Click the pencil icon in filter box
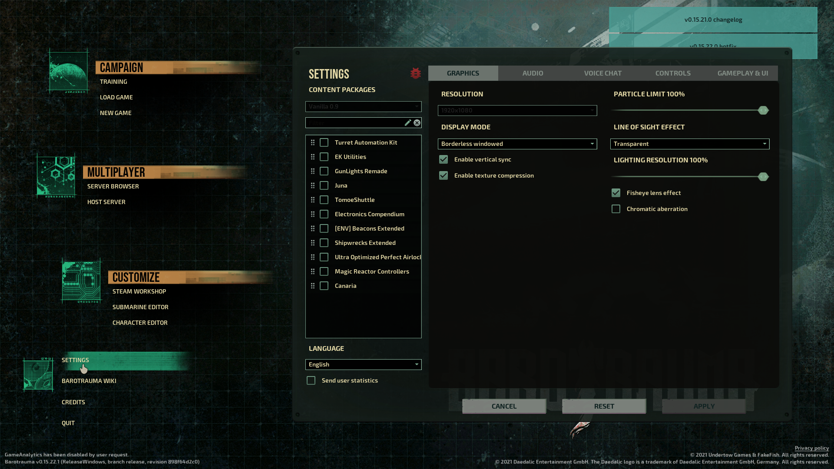The image size is (834, 469). coord(407,123)
